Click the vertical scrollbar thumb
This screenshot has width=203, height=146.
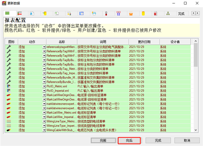[x=196, y=55]
